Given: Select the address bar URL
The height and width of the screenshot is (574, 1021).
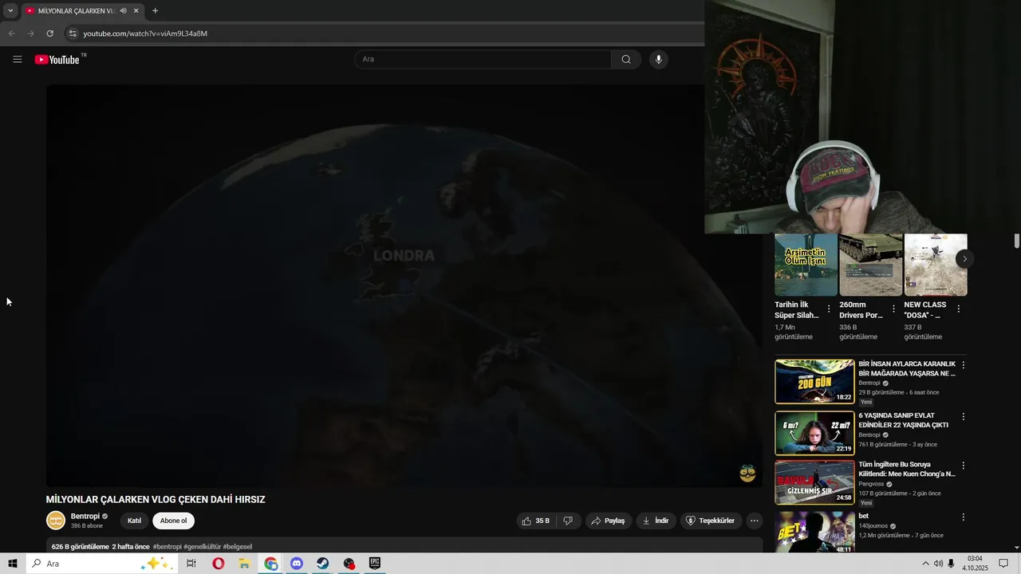Looking at the screenshot, I should 145,33.
